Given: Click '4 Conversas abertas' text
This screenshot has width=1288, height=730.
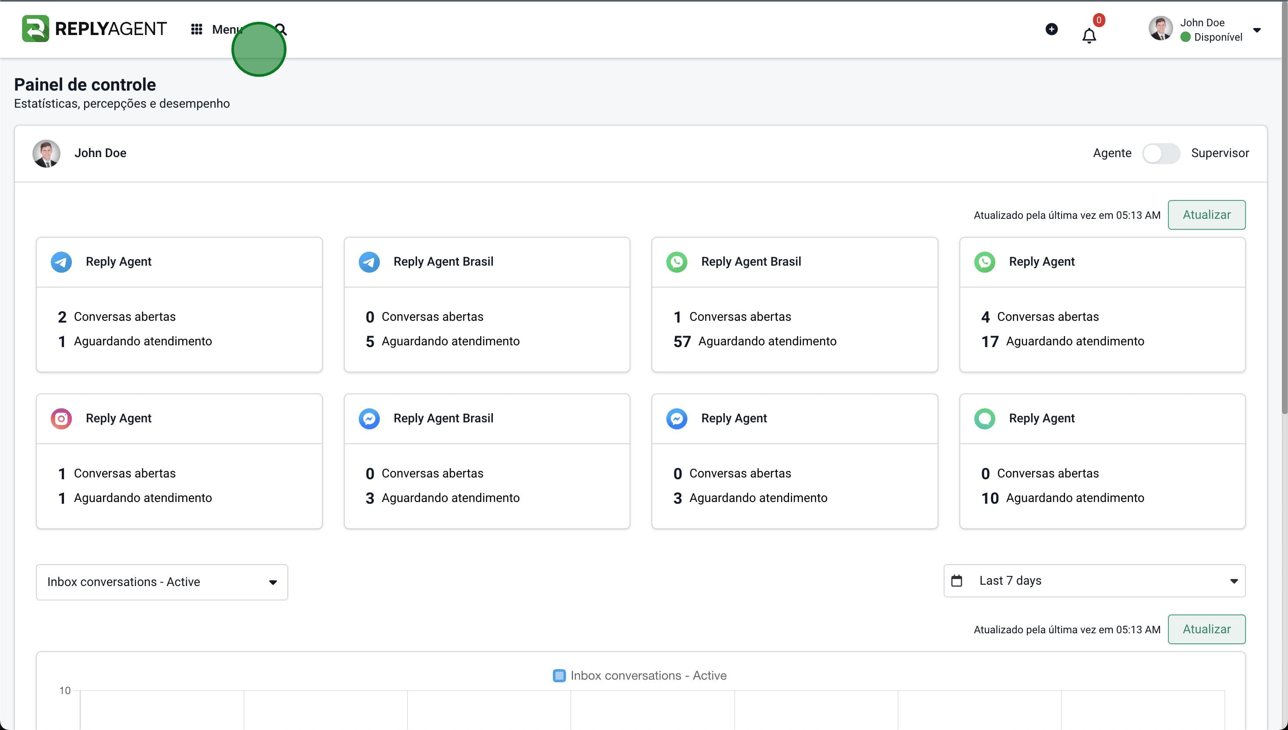Looking at the screenshot, I should click(1040, 317).
